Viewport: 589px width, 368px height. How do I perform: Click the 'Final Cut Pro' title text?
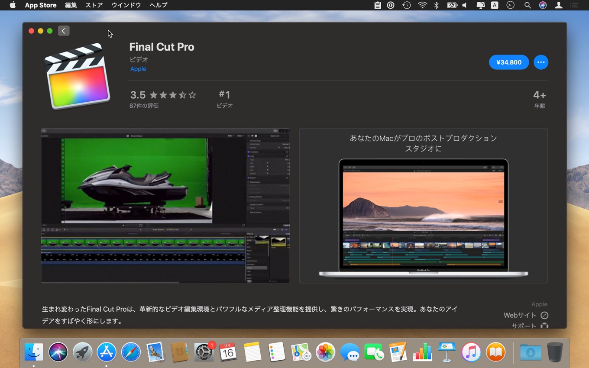[162, 47]
